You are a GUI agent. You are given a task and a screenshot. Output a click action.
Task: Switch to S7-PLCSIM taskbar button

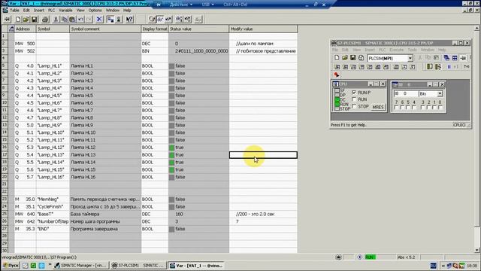coord(138,266)
